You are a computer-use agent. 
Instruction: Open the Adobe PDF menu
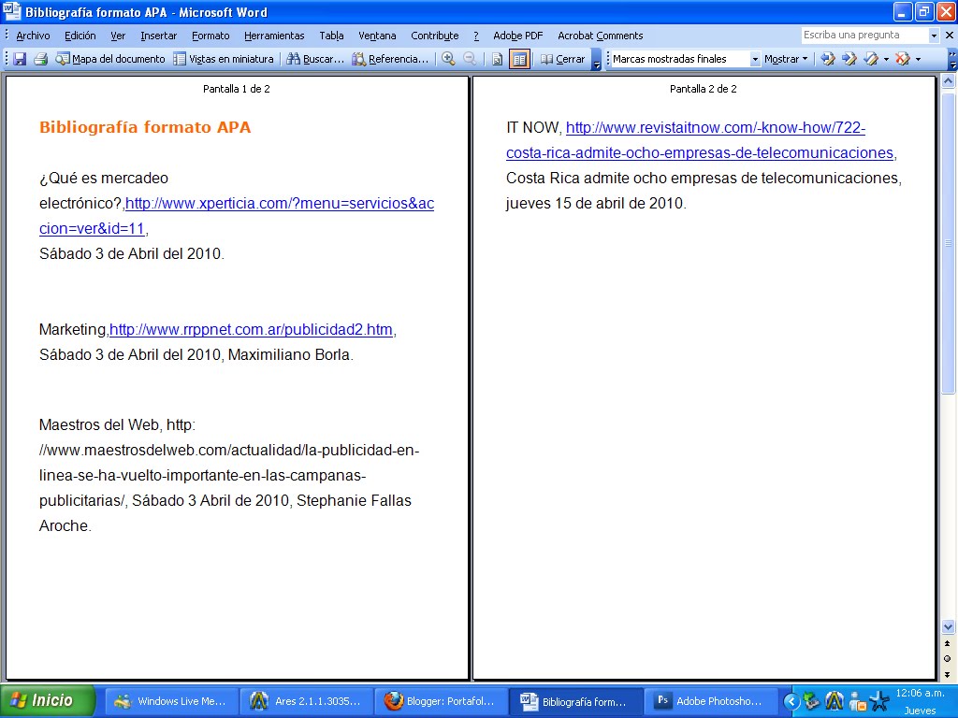coord(516,36)
